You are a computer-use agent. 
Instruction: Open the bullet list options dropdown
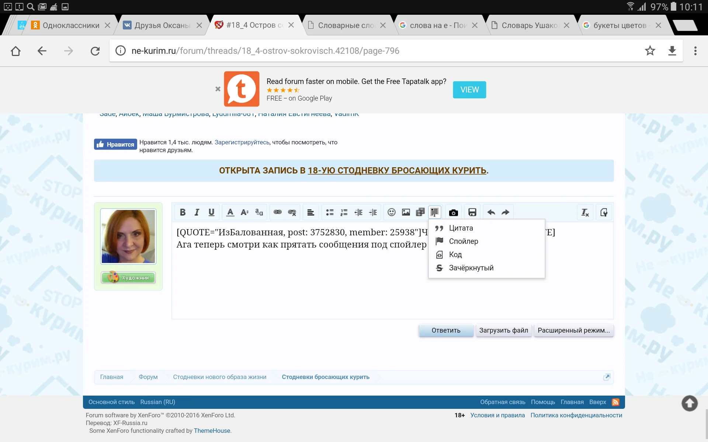click(330, 212)
